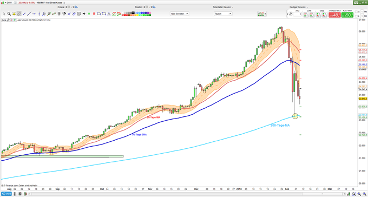
Task: Pick a red color swatch from palette
Action: coord(124,15)
